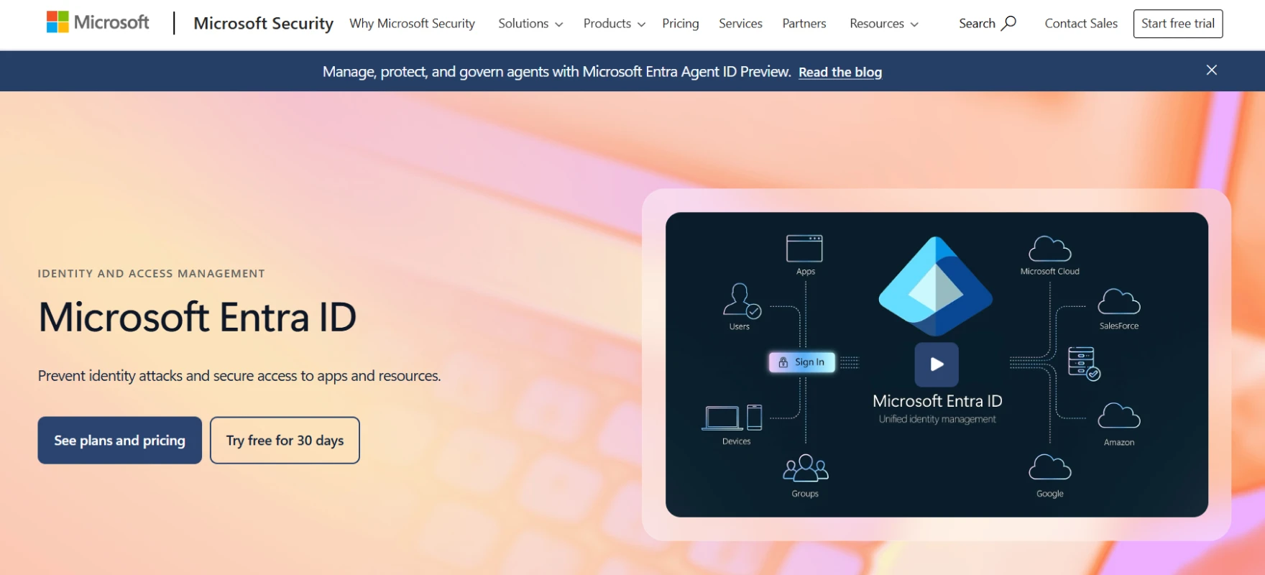Open Why Microsoft Security page
1265x575 pixels.
(412, 23)
